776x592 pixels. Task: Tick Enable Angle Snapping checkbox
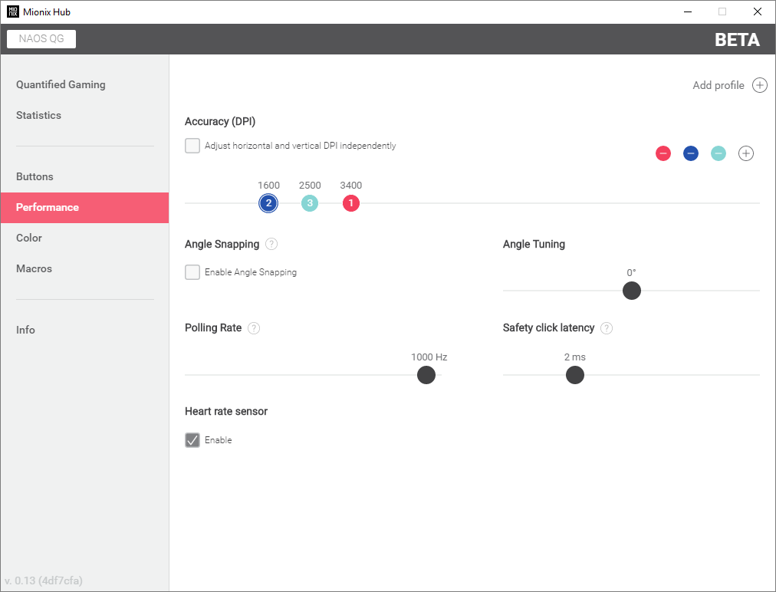click(x=192, y=271)
